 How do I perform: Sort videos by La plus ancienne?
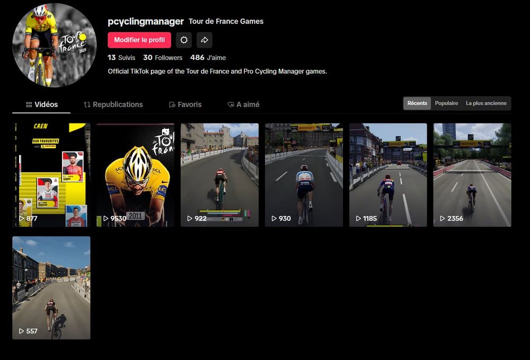coord(486,103)
